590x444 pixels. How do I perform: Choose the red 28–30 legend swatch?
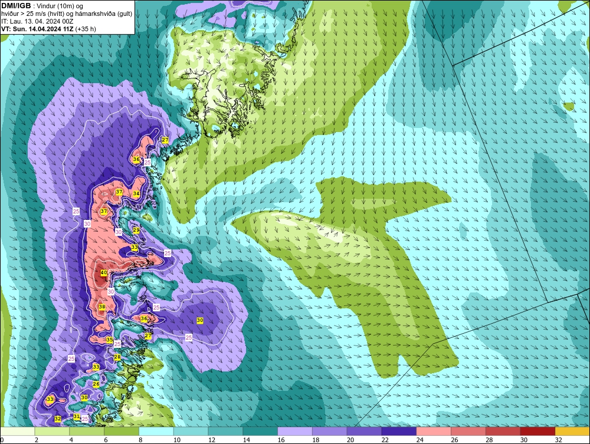point(503,431)
